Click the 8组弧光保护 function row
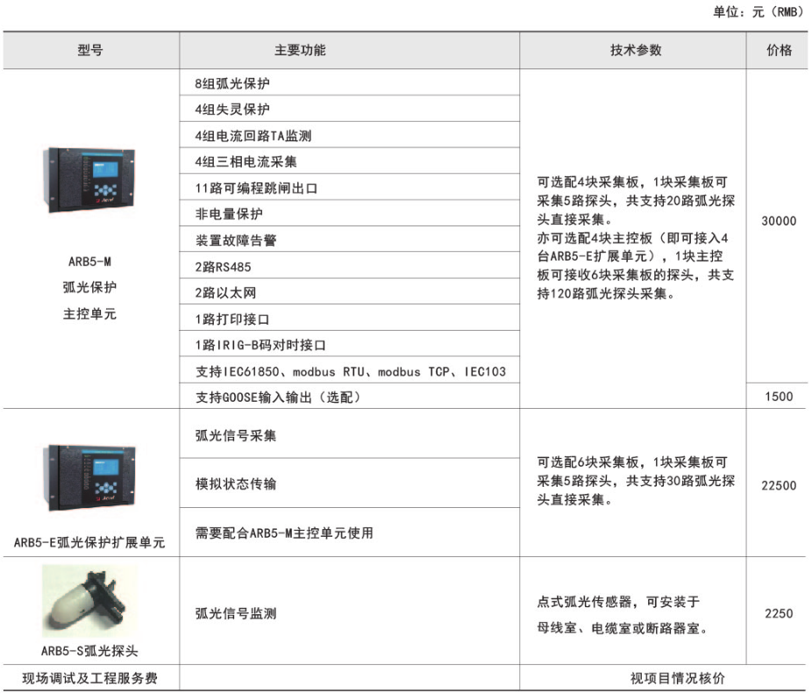The image size is (812, 694). [232, 84]
